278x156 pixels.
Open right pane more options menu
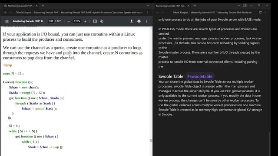[x=266, y=13]
